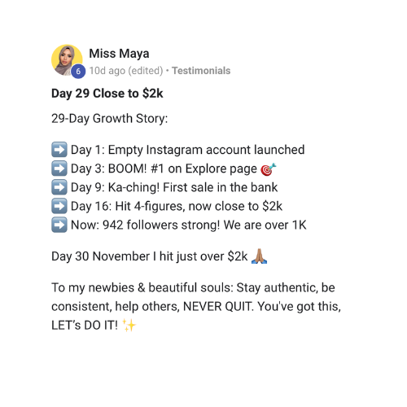Screen dimensions: 407x407
Task: Click the NEVER QUIT text in last paragraph
Action: pyautogui.click(x=218, y=307)
